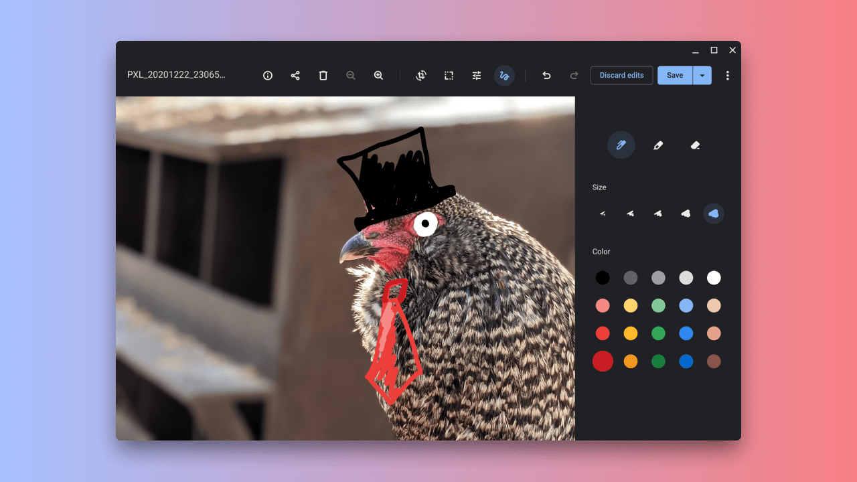This screenshot has height=482, width=857.
Task: Pick the black color swatch
Action: pyautogui.click(x=603, y=278)
